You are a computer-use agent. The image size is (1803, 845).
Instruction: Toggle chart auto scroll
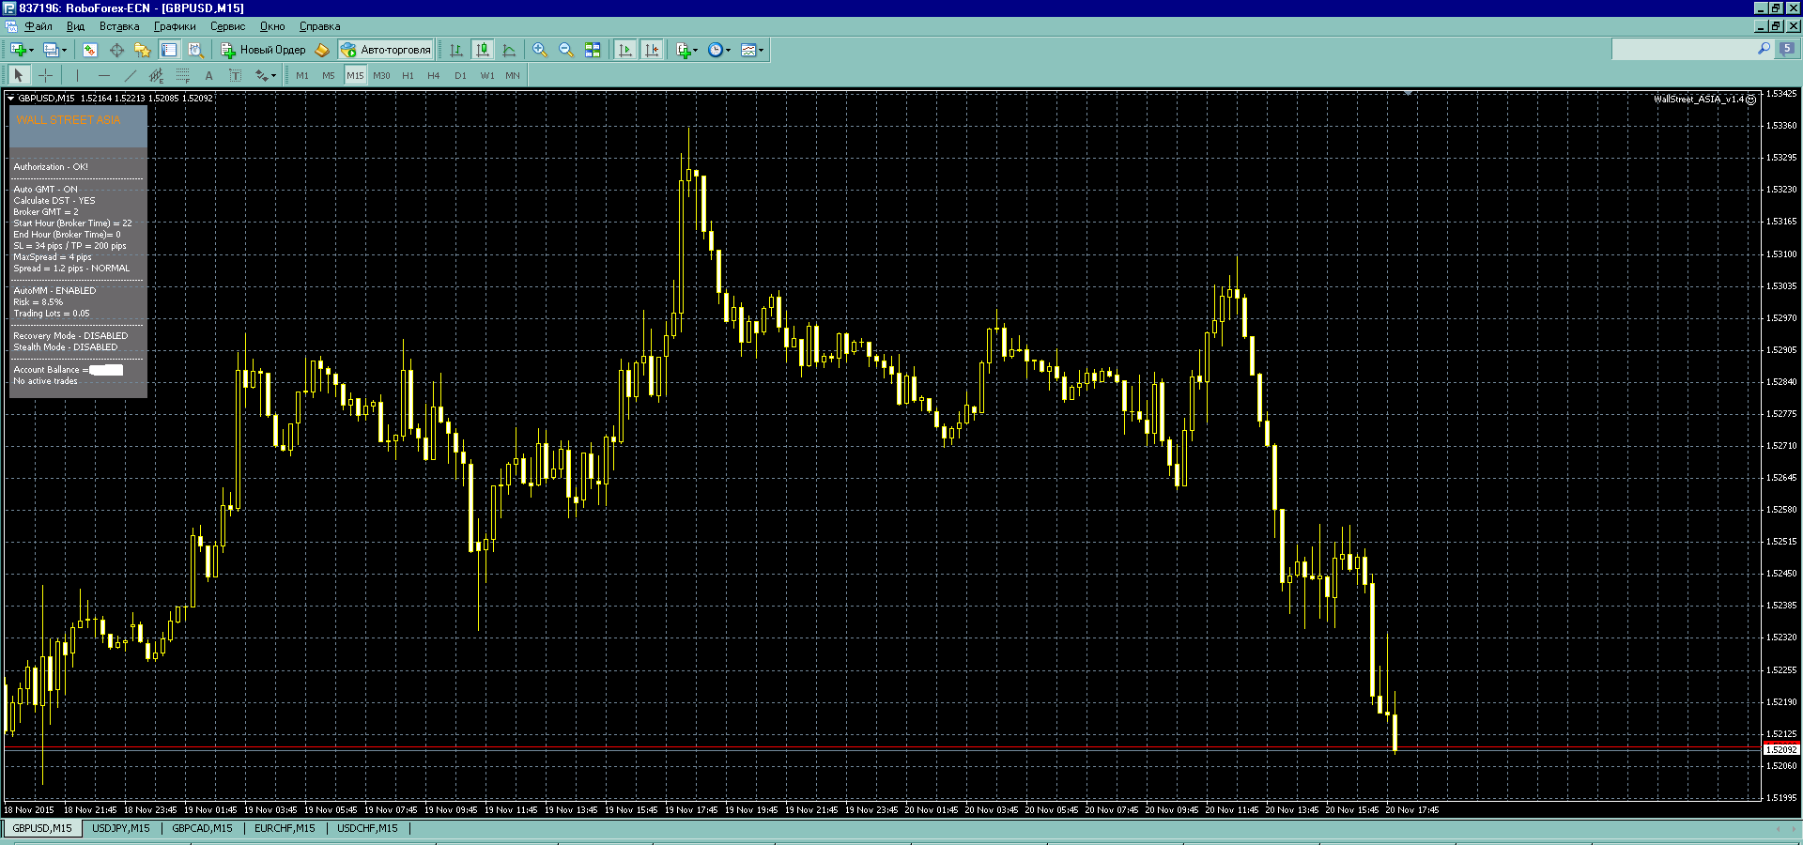[x=625, y=50]
